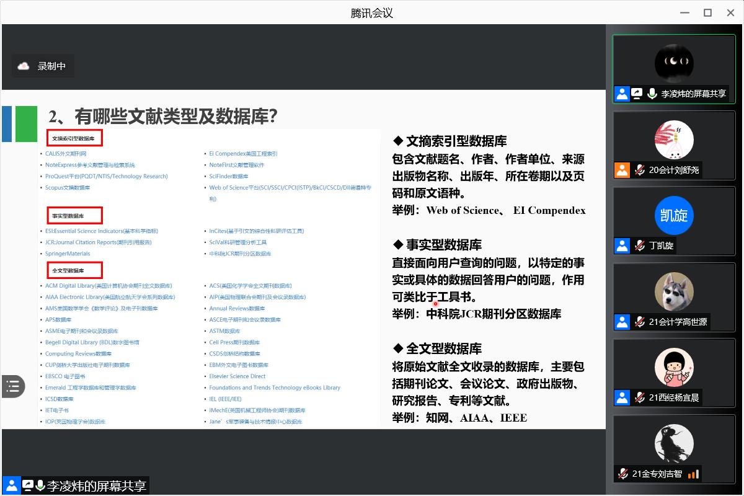Click the SciFinder数据库 link
744x496 pixels.
[229, 176]
